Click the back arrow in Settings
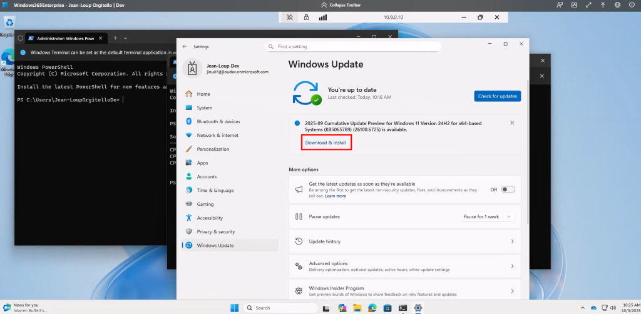 (185, 46)
